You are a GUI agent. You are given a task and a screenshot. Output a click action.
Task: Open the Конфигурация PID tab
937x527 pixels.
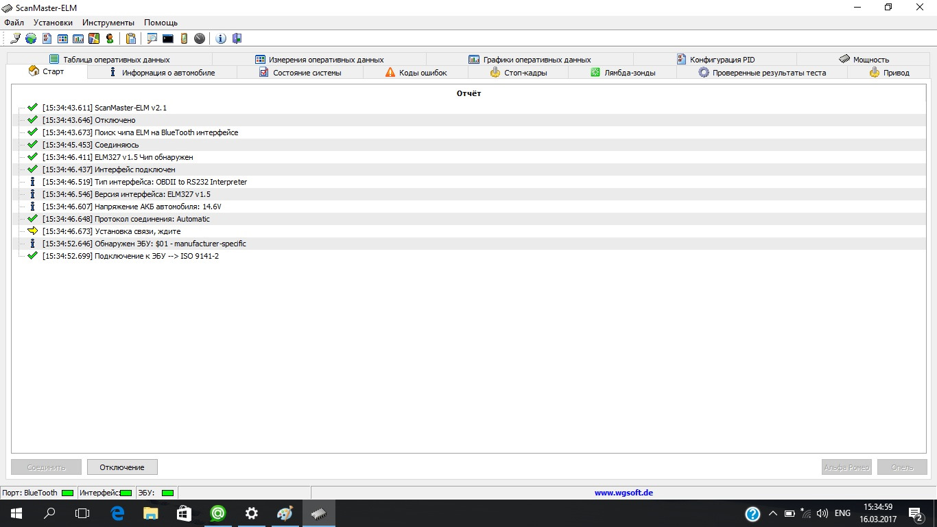click(x=715, y=60)
